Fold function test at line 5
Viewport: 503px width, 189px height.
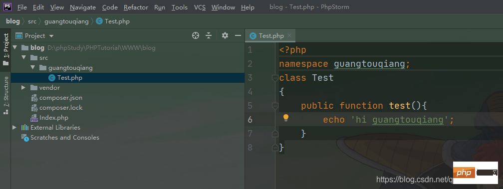click(x=275, y=105)
